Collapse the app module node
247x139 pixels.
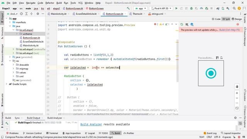[7, 19]
